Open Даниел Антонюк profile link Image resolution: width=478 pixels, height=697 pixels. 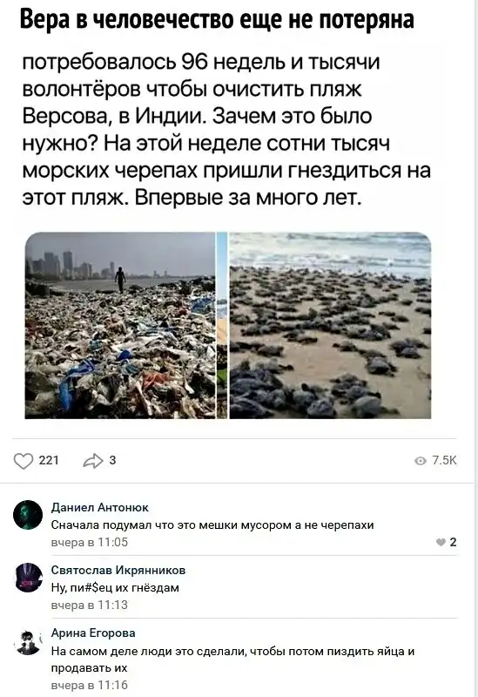[x=100, y=507]
